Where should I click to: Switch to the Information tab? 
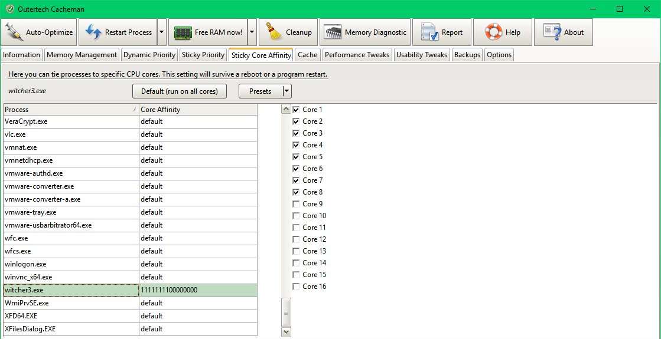click(x=21, y=55)
